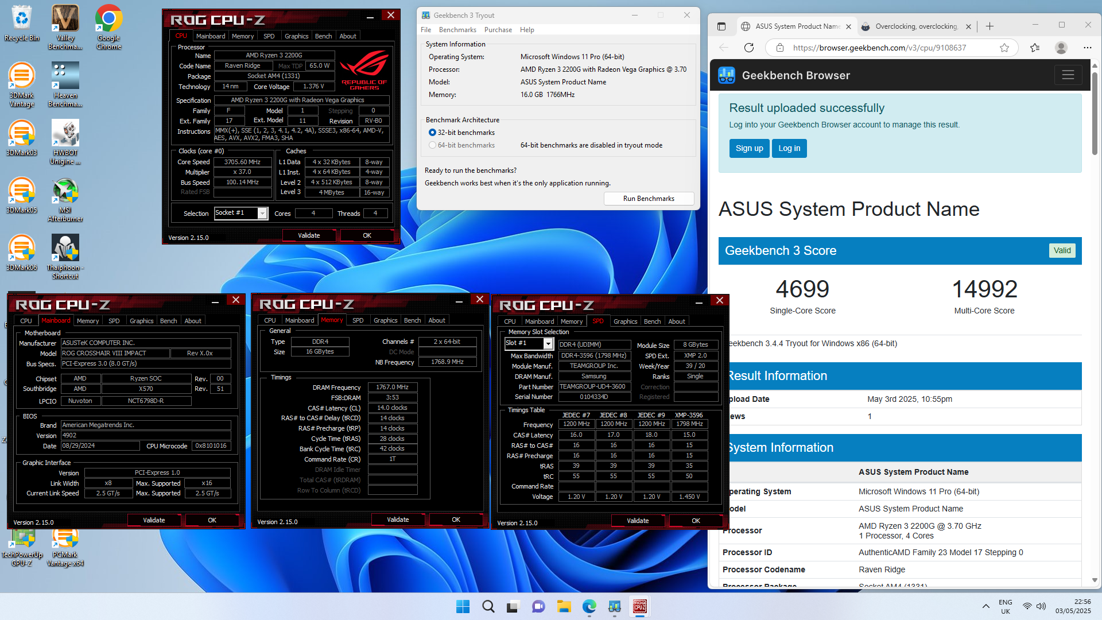Open 3DMark Vantage desktop shortcut
1102x620 pixels.
(22, 84)
